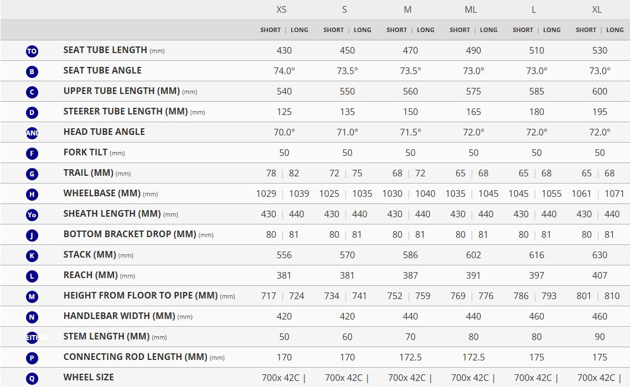
Task: Click the D badge for Steerer Tube Length
Action: 32,113
